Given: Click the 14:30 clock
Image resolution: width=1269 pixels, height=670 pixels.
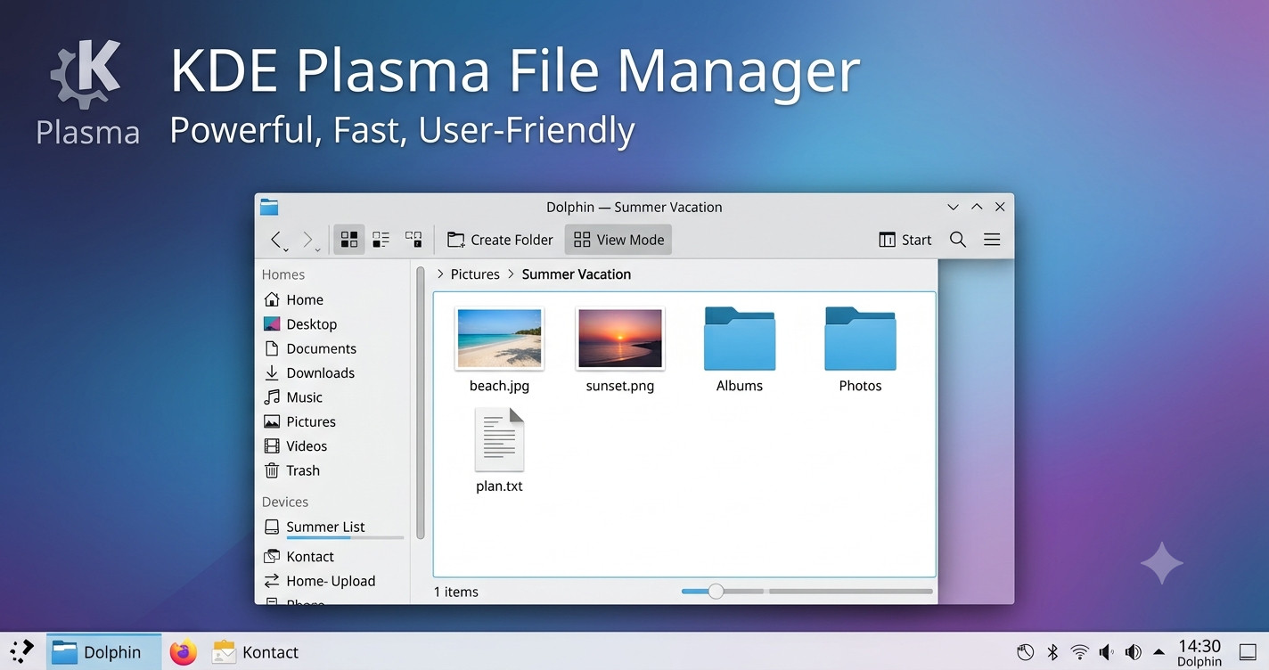Looking at the screenshot, I should coord(1199,646).
